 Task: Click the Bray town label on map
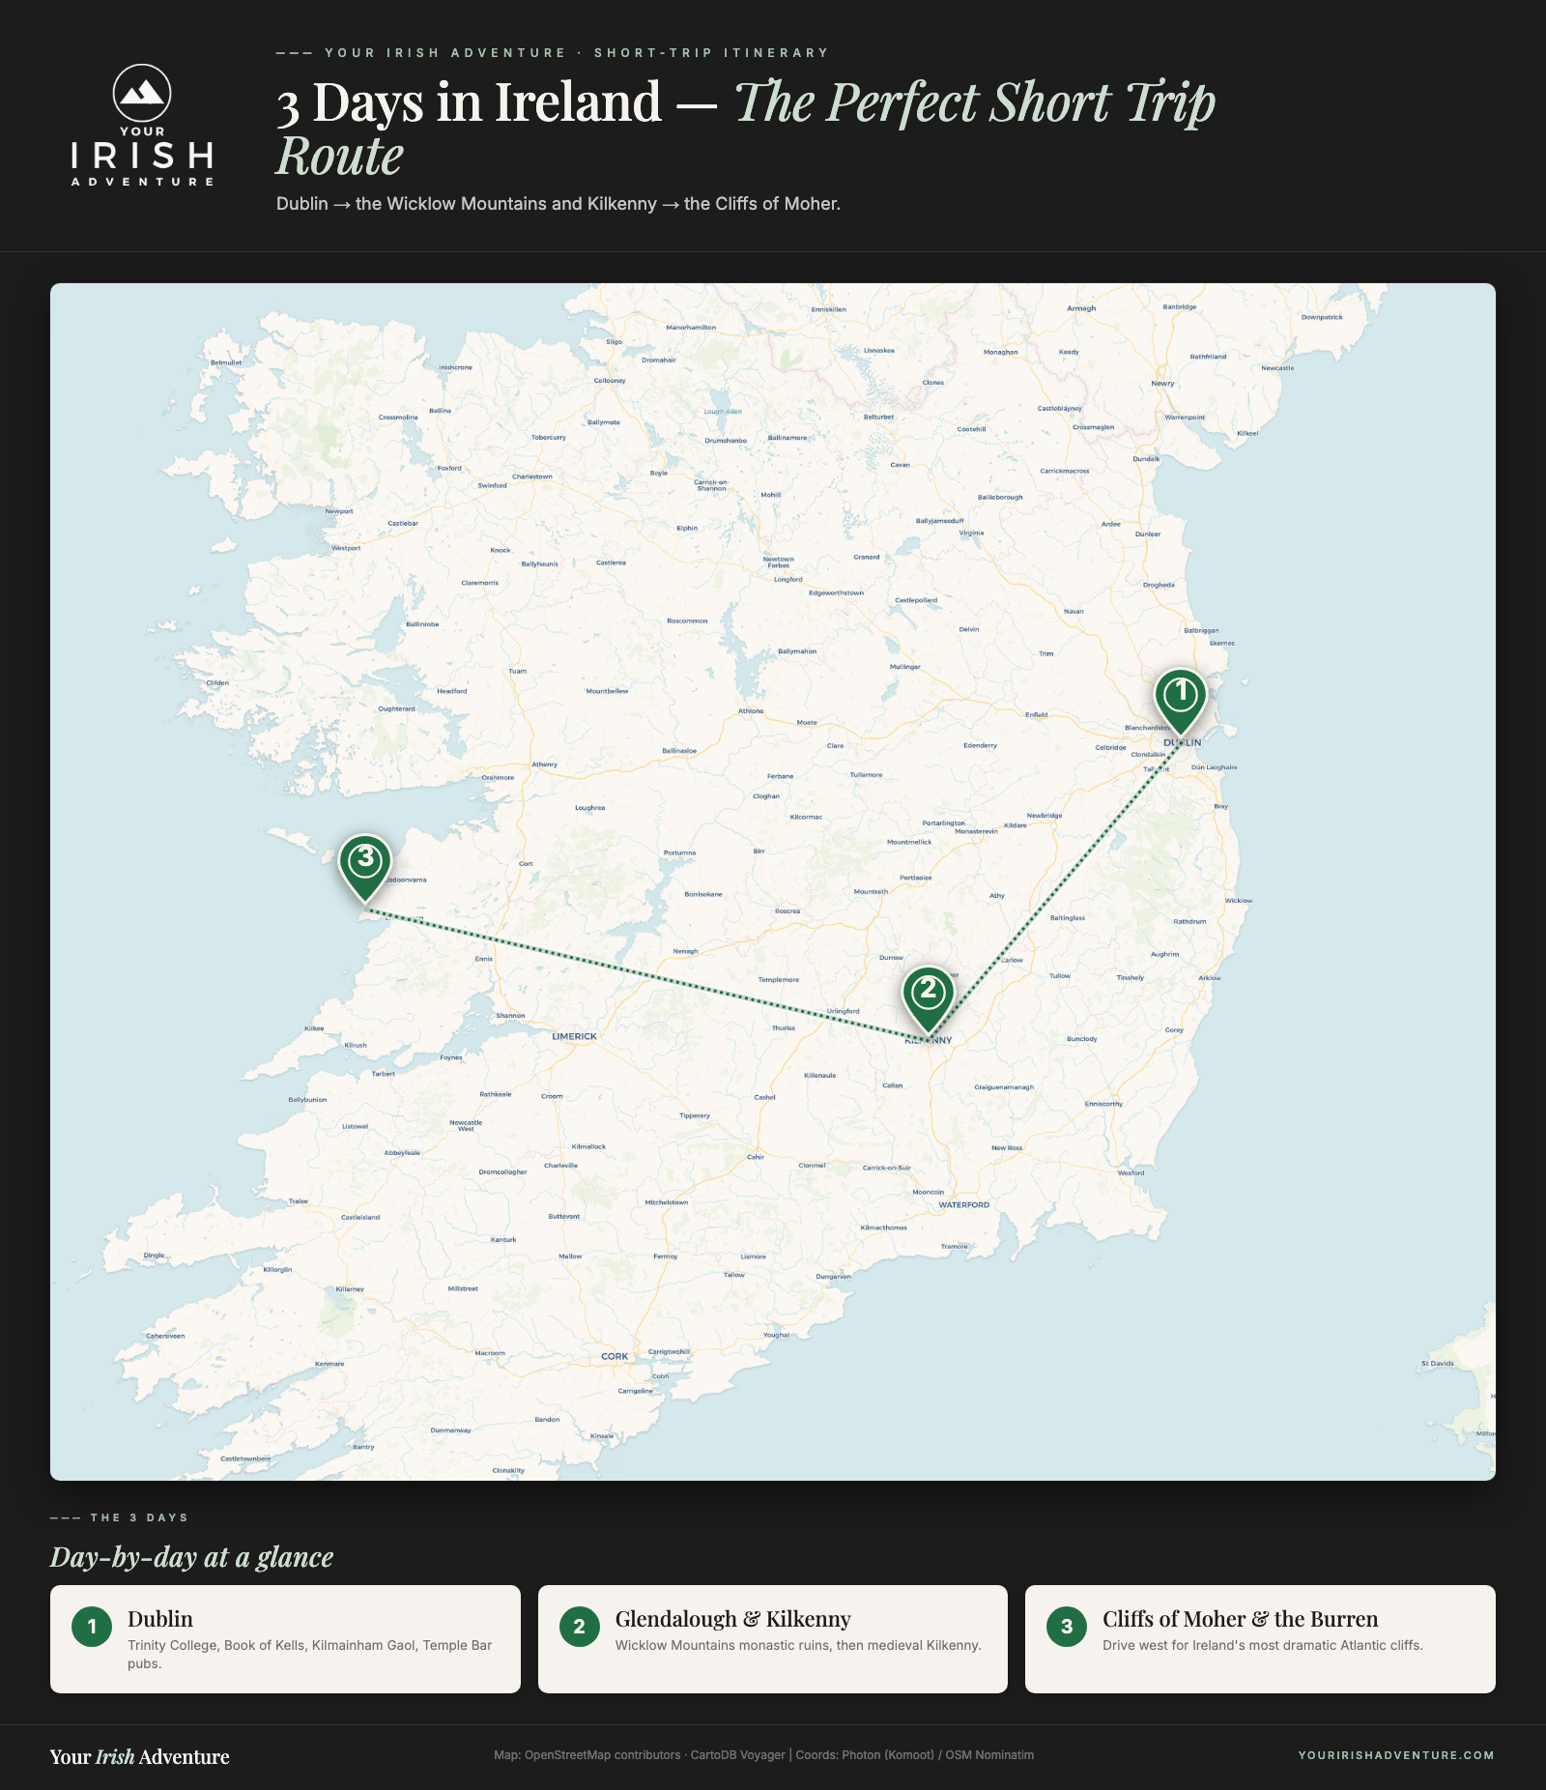click(x=1221, y=806)
